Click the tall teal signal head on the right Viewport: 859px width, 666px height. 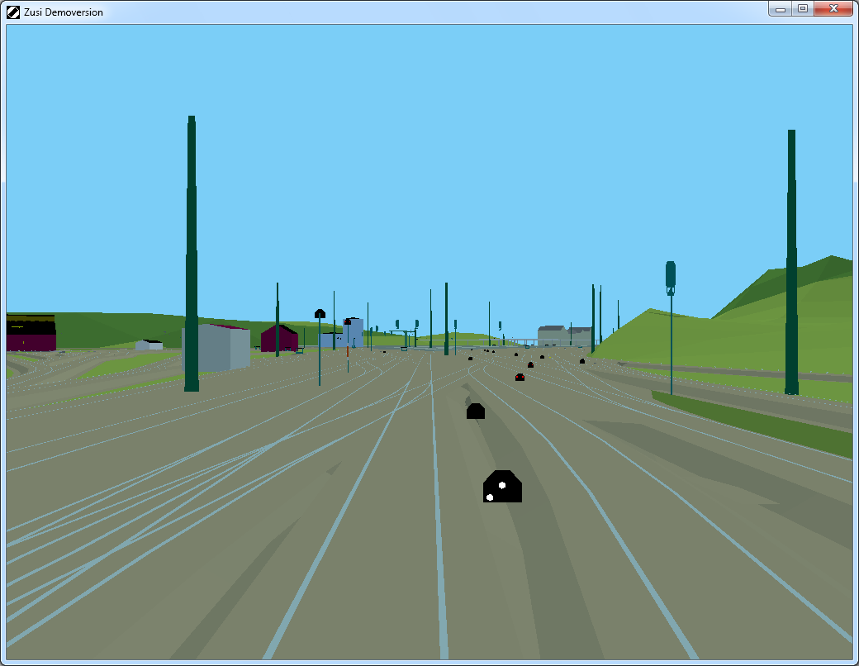coord(671,275)
